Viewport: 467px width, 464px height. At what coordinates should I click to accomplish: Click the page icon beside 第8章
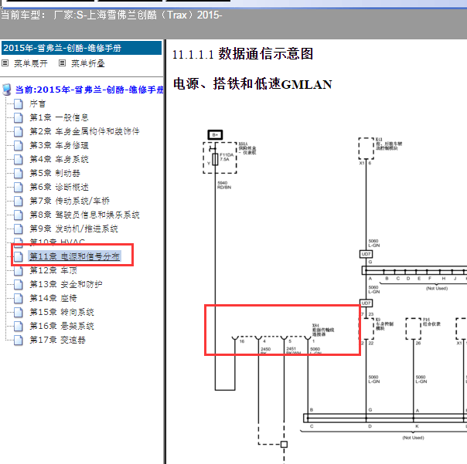coord(19,215)
